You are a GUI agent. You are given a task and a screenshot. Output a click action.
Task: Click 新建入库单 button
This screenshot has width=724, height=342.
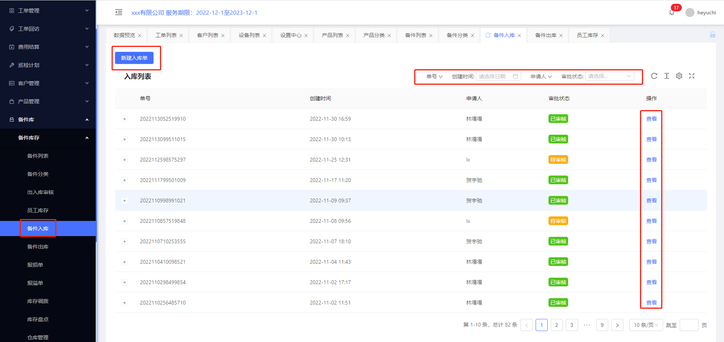[134, 58]
